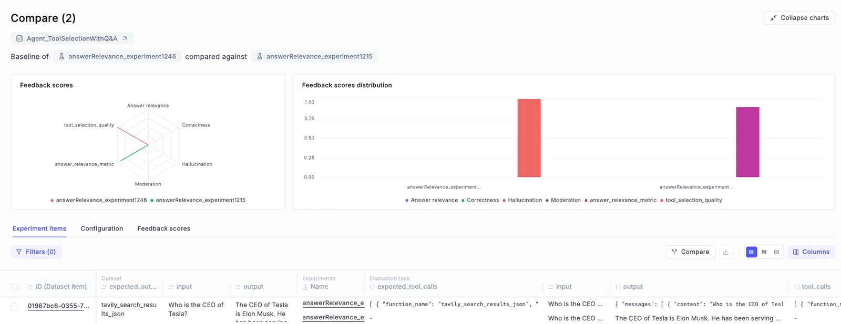Click the tavily_search_results_json cell
This screenshot has width=841, height=324.
[129, 309]
